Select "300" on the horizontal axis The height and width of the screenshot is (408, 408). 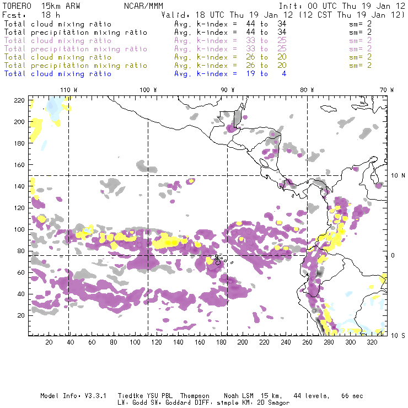click(351, 342)
